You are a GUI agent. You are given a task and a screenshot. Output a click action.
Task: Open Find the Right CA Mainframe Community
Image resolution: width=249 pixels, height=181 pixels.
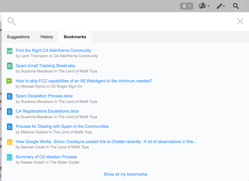point(53,50)
